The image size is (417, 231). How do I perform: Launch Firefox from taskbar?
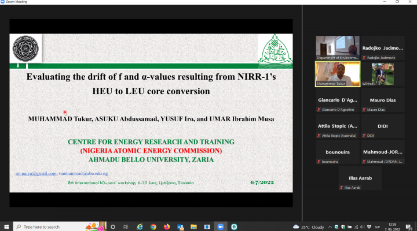167,227
